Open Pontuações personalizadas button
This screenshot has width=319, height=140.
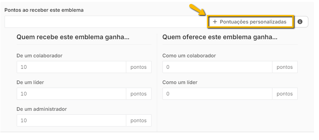coord(250,22)
